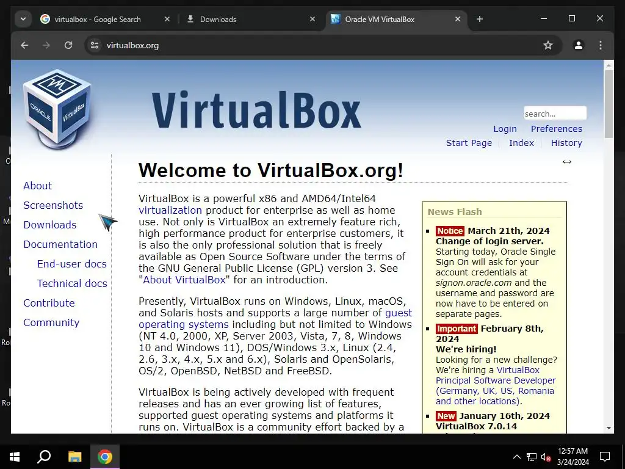This screenshot has height=469, width=625.
Task: Reload the virtualbox.org page
Action: click(x=68, y=45)
